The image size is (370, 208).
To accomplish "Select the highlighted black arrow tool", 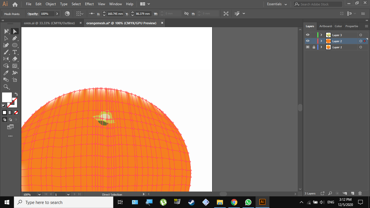I will click(x=15, y=31).
